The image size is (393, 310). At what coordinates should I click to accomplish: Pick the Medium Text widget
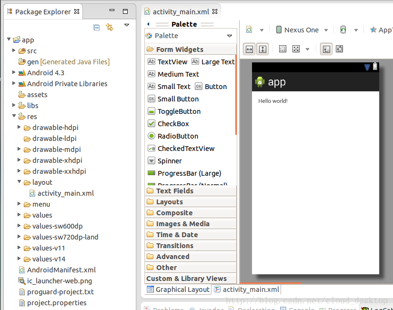pos(173,74)
